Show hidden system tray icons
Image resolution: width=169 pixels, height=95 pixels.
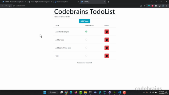coord(144,92)
